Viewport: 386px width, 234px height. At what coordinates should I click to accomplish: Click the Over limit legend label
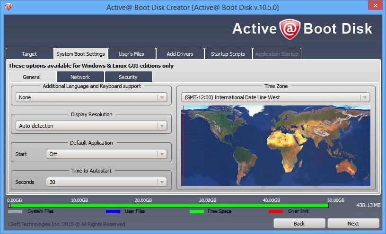(298, 211)
